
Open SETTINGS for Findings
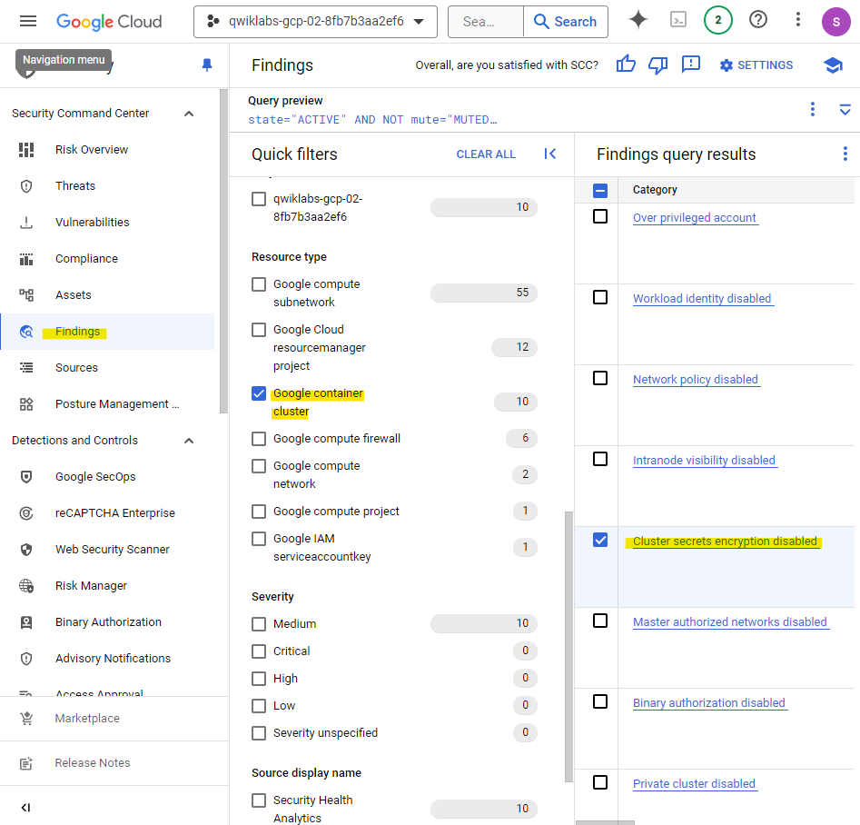tap(756, 65)
